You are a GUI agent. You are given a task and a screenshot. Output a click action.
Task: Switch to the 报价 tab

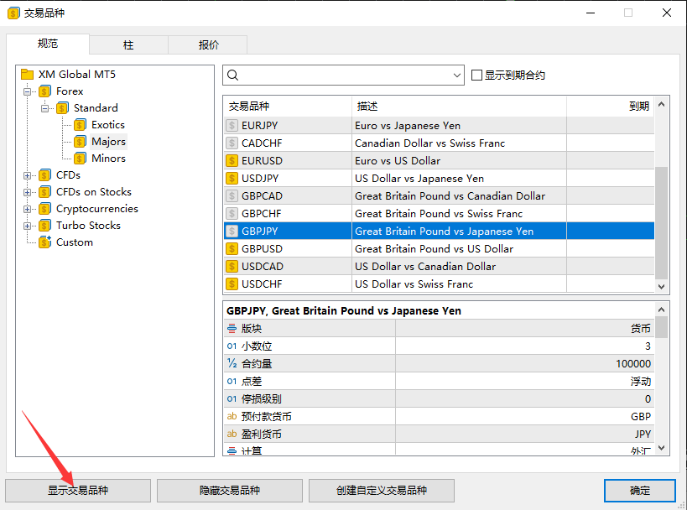click(207, 44)
